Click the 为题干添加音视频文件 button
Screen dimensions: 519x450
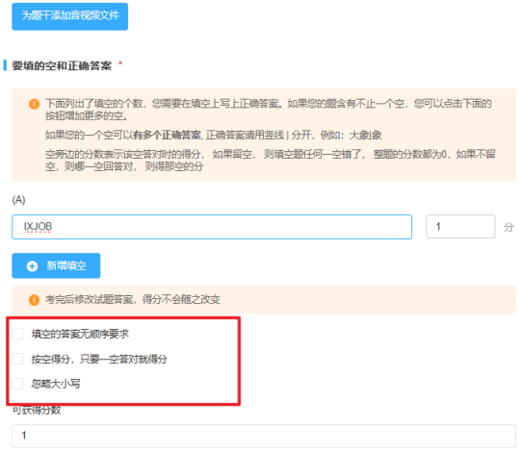coord(70,16)
